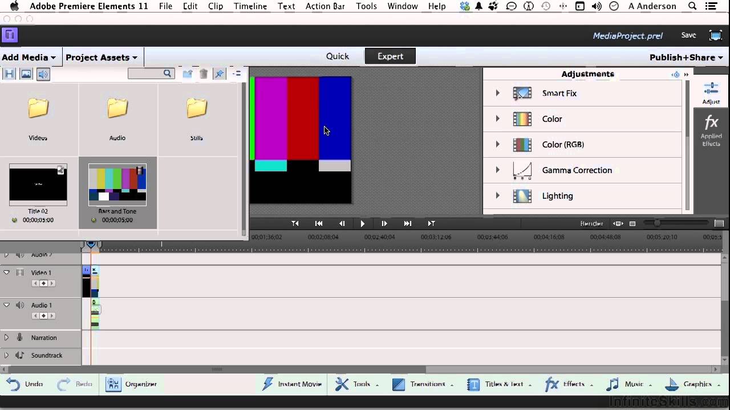This screenshot has height=410, width=730.
Task: Open the Titles & Text panel
Action: pyautogui.click(x=499, y=384)
